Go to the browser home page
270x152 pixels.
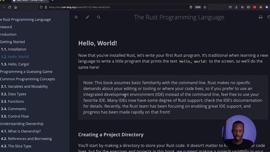16,7
